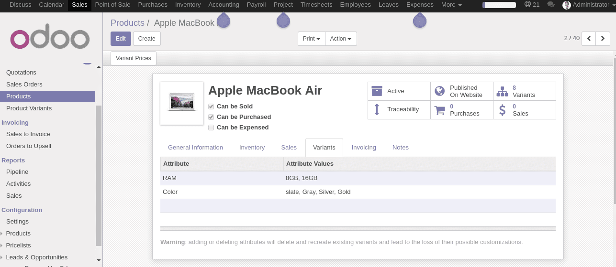Screen dimensions: 616x267
Task: Click the MacBook Air product image
Action: pos(182,103)
